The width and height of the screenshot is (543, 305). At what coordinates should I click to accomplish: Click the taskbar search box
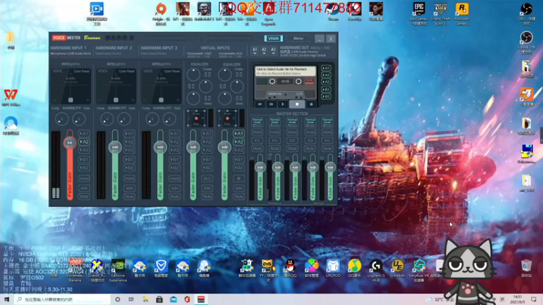(x=62, y=300)
